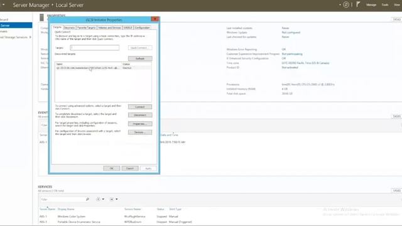Click Cancel in iSCSI Initiator Properties
This screenshot has width=402, height=226.
(130, 168)
